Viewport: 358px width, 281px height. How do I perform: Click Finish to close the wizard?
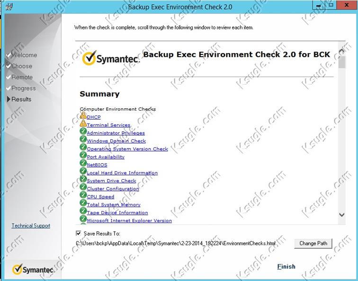(286, 266)
